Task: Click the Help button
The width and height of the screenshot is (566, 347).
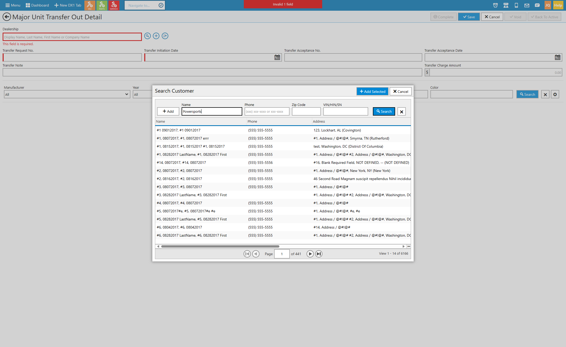Action: pos(558,5)
